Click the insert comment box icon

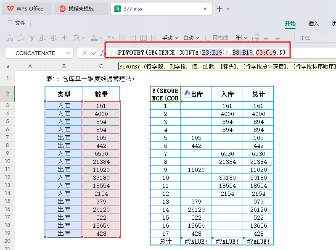[x=133, y=38]
